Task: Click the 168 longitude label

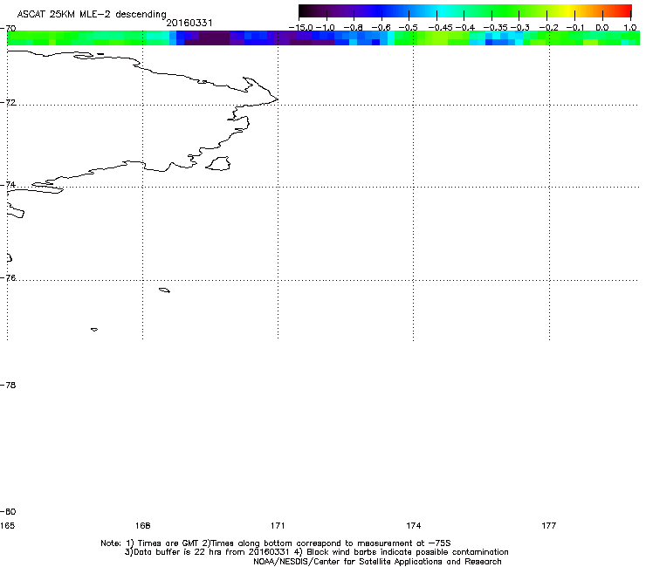Action: tap(142, 526)
